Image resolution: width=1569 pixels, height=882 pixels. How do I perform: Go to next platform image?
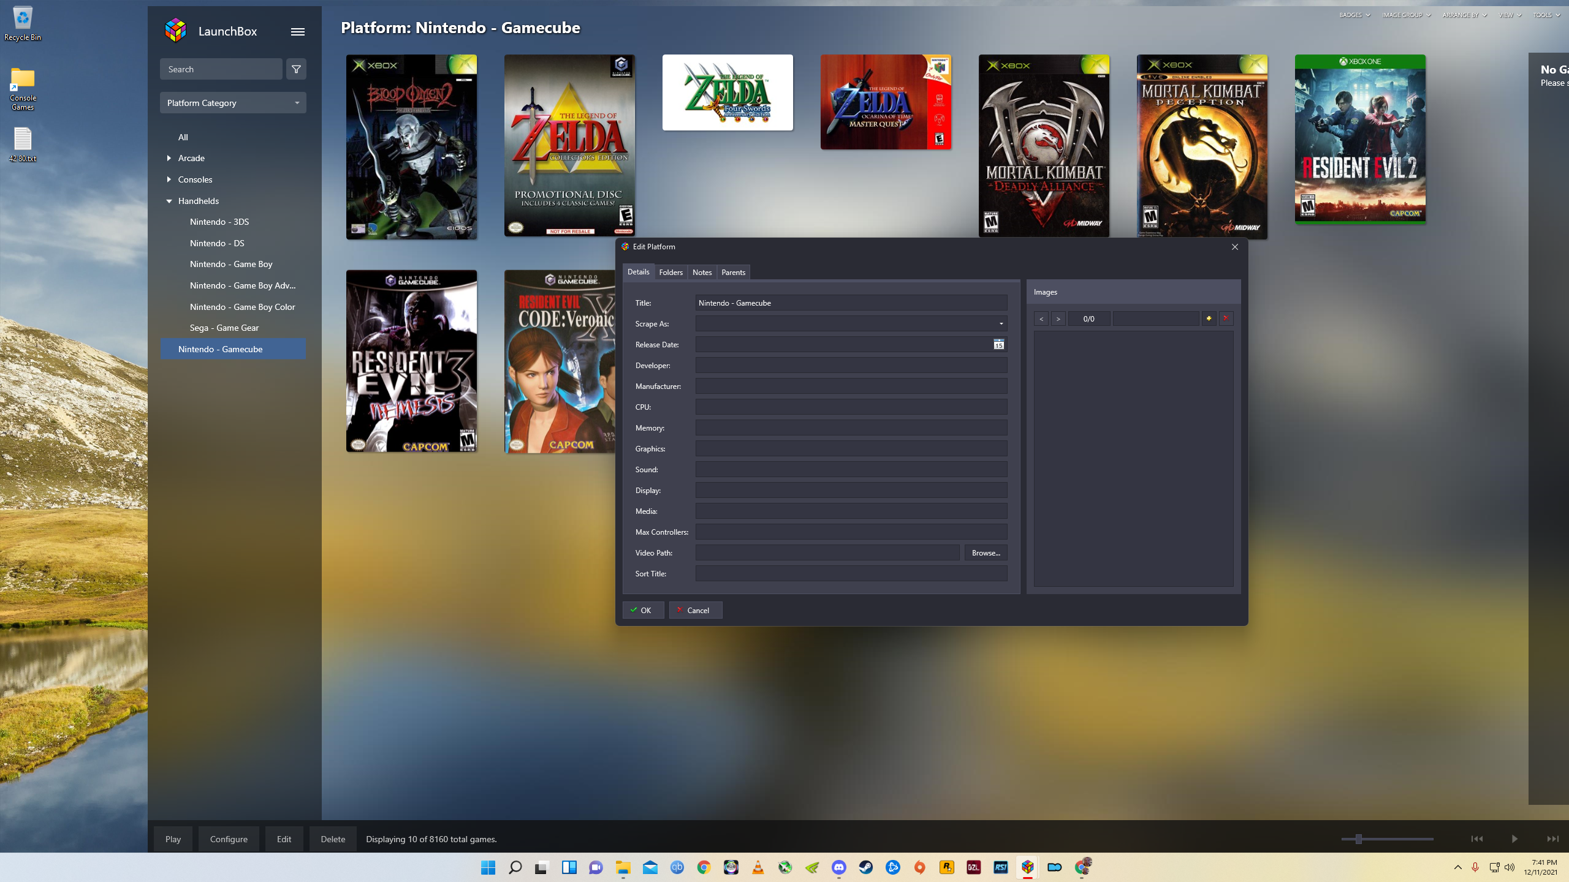tap(1058, 318)
